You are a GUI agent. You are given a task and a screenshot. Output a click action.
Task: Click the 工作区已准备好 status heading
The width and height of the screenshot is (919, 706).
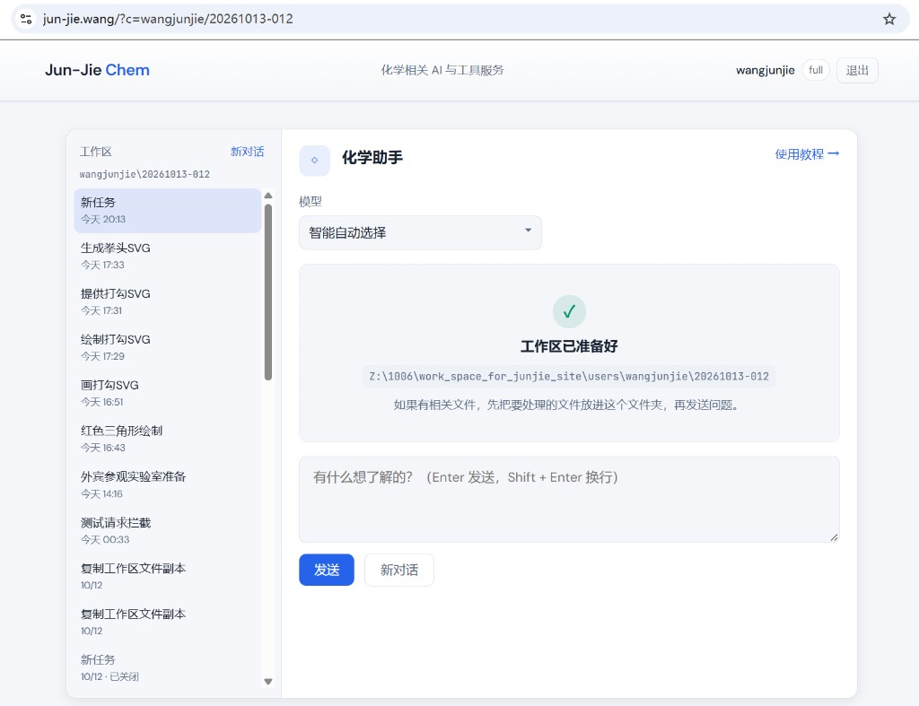(x=569, y=346)
